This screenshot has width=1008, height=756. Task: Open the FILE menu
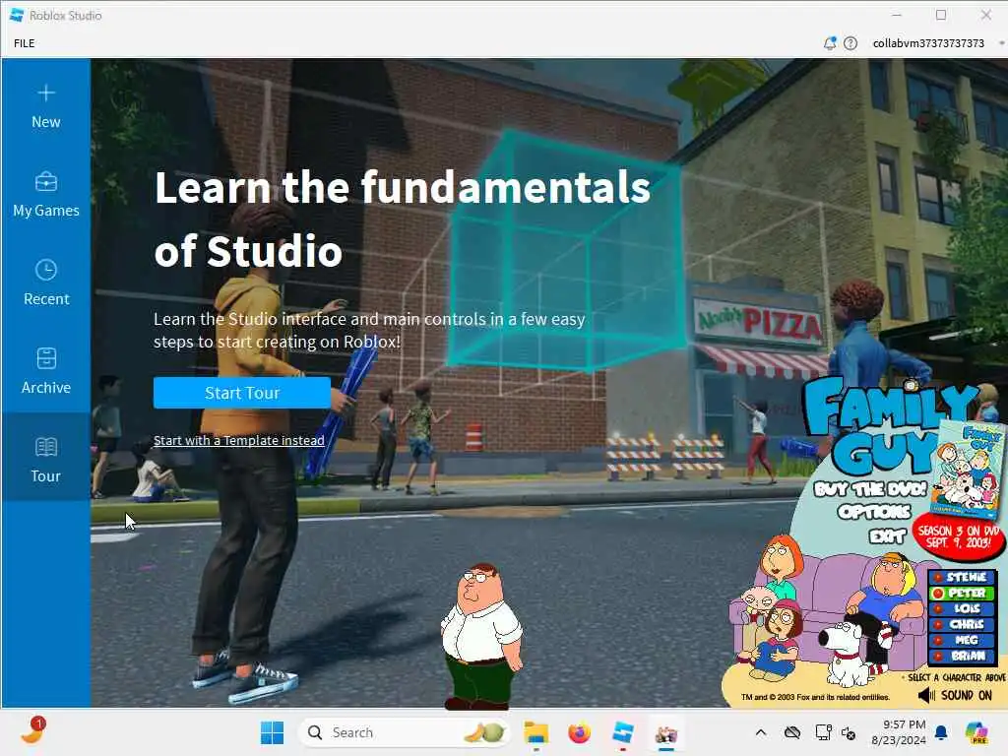(x=25, y=43)
